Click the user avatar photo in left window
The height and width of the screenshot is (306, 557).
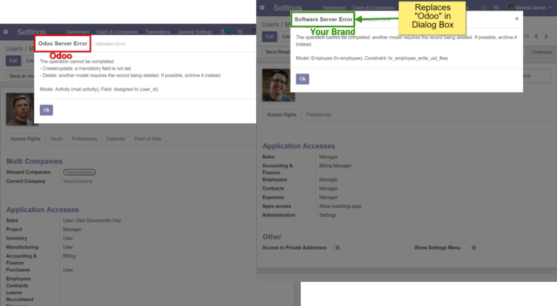(20, 109)
